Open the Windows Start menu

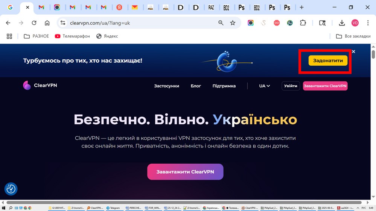pos(3,208)
